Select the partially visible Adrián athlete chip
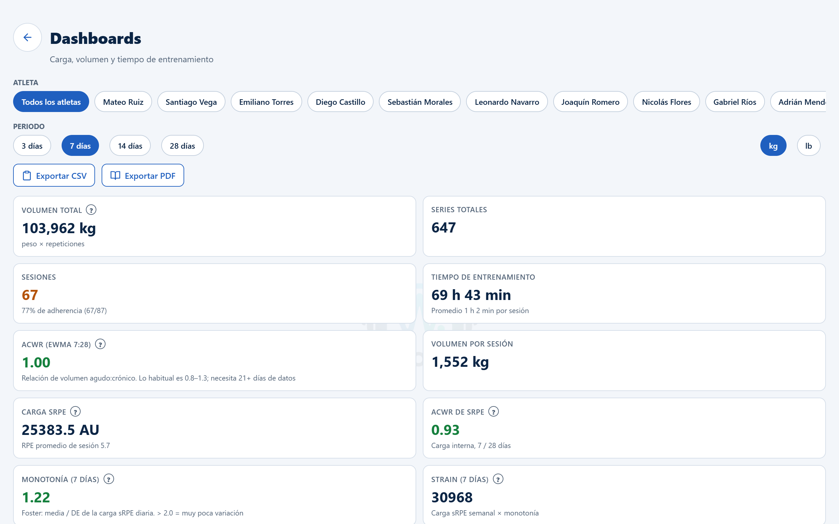 [x=798, y=102]
